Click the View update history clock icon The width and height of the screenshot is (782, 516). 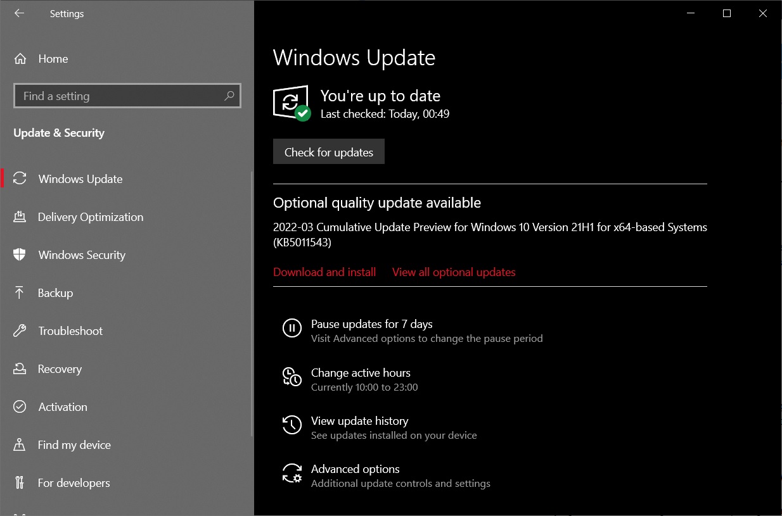pos(292,425)
